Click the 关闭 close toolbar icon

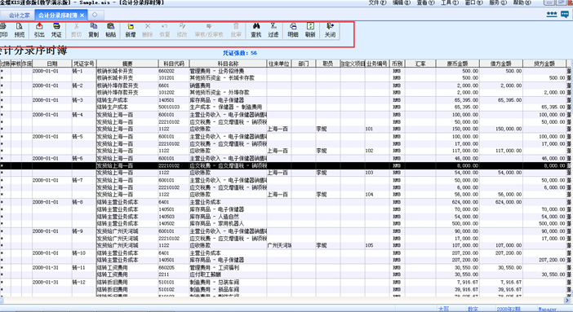click(330, 30)
